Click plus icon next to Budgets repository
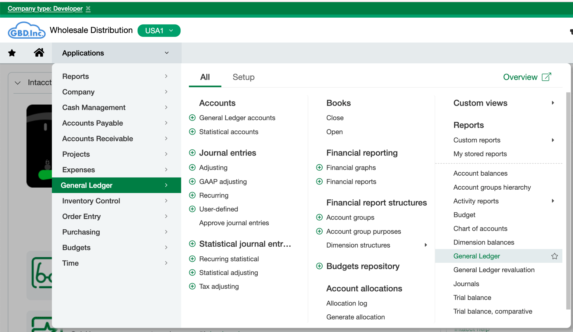Image resolution: width=573 pixels, height=332 pixels. (x=319, y=266)
